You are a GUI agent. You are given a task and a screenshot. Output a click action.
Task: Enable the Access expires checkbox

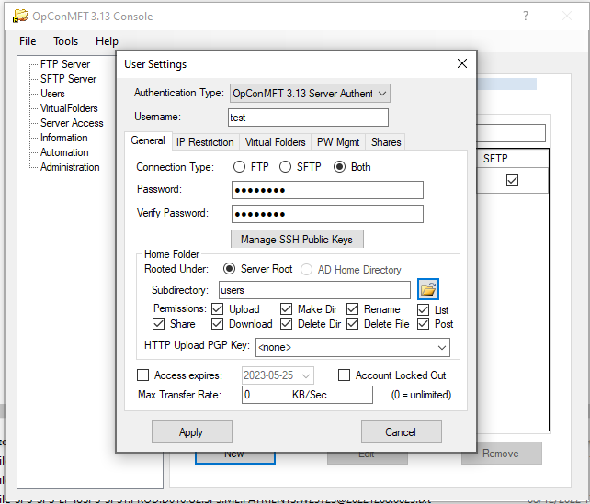click(x=143, y=375)
